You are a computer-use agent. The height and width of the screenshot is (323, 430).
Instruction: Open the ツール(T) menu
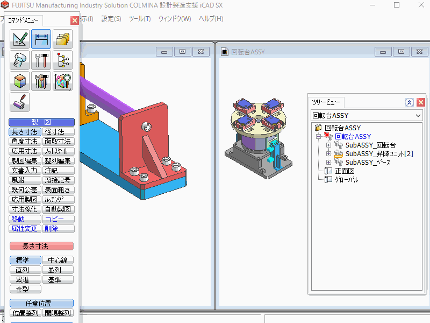click(x=140, y=19)
